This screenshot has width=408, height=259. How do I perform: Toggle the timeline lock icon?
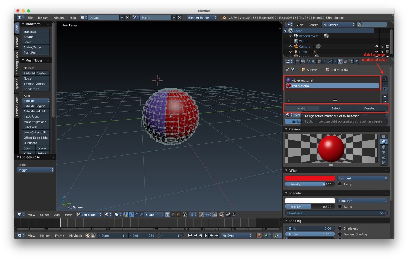coord(93,236)
